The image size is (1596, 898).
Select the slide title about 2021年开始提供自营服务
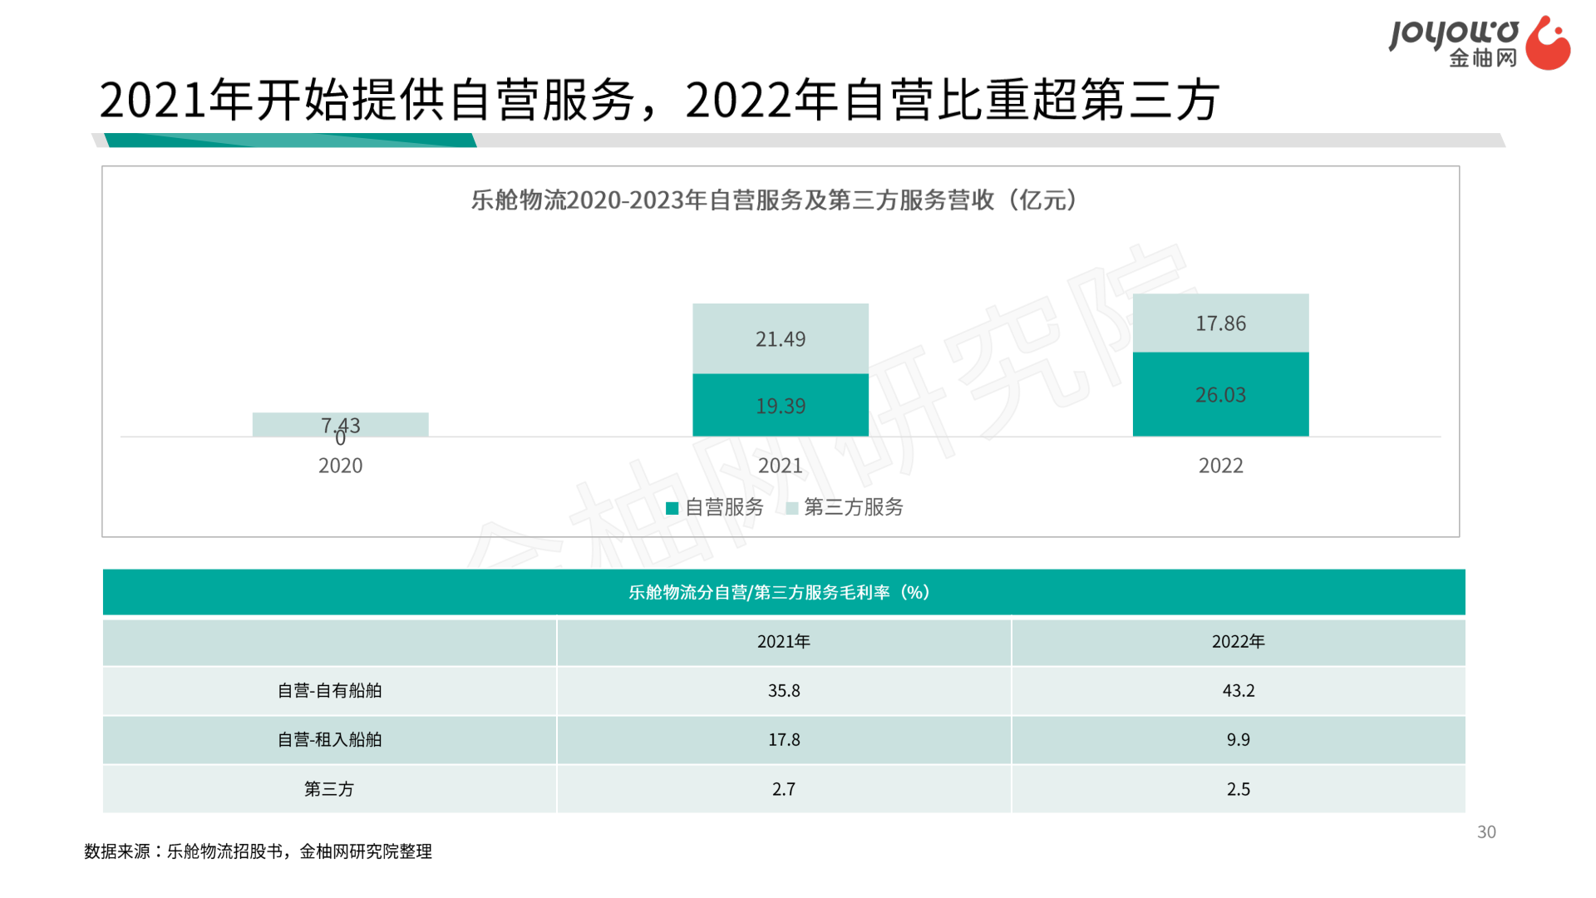pos(659,101)
